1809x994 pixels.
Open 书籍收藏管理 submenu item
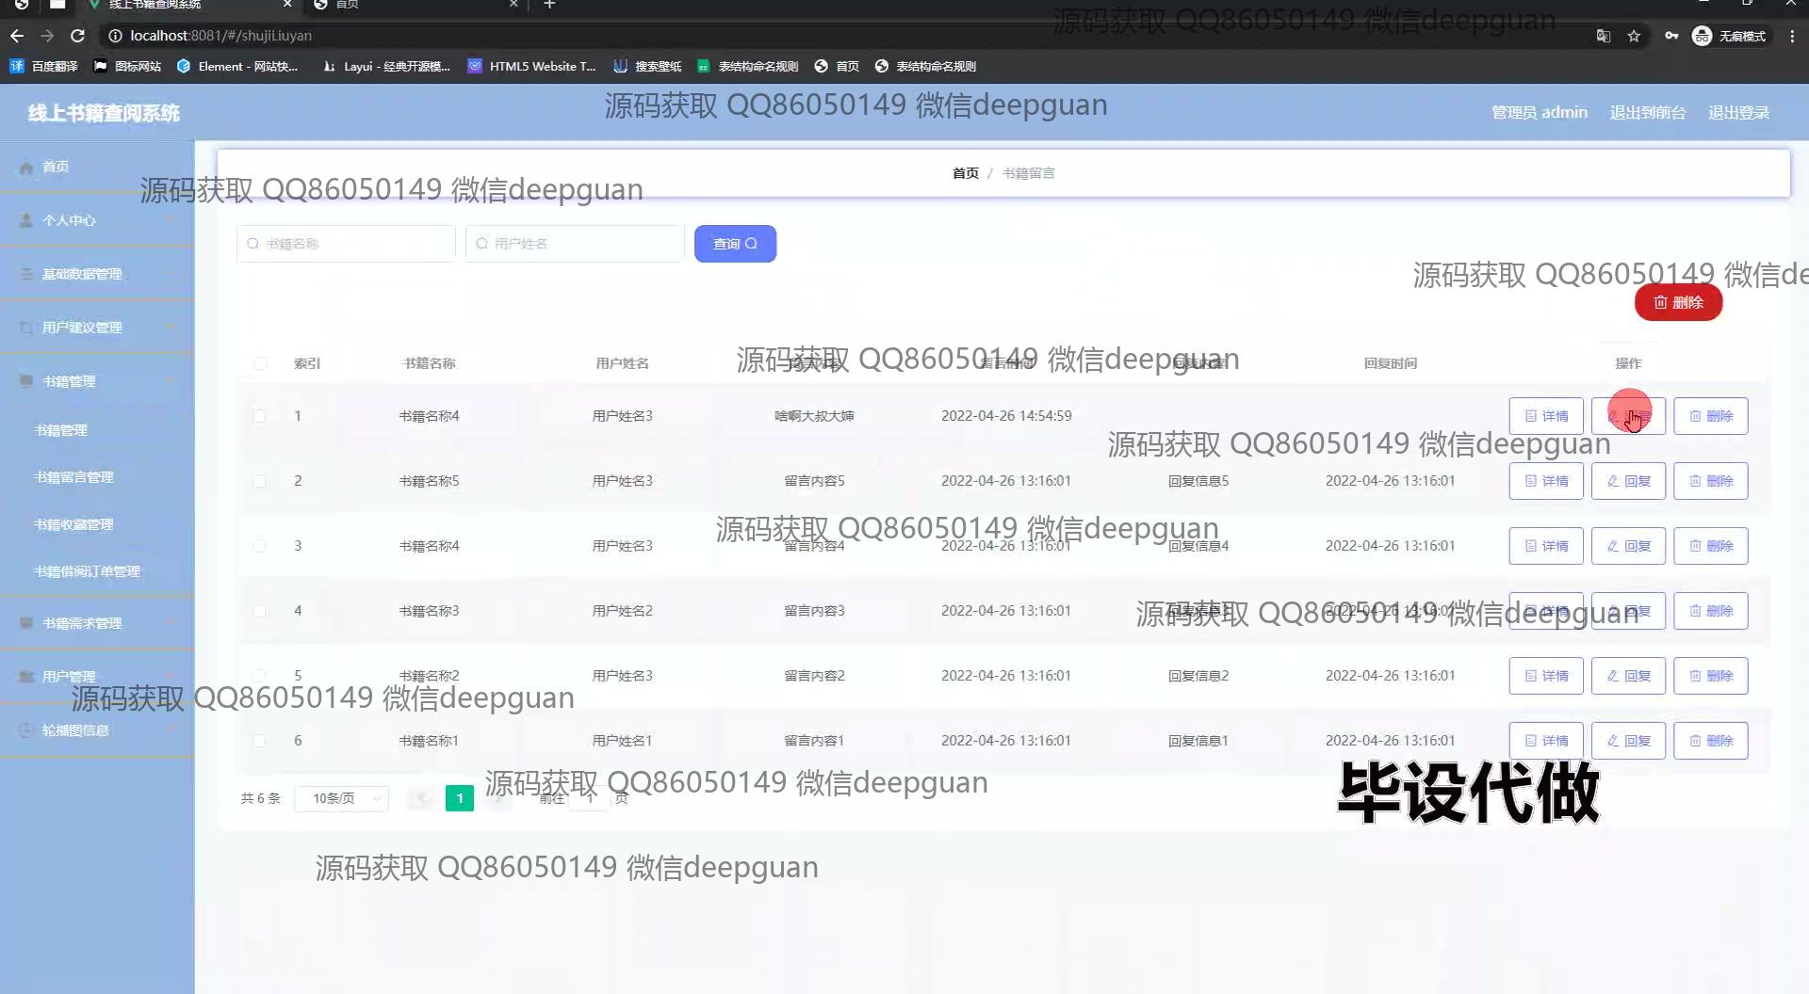73,524
